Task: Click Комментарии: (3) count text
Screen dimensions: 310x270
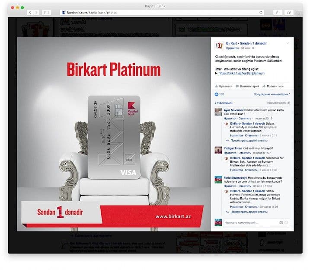Action: click(x=278, y=103)
